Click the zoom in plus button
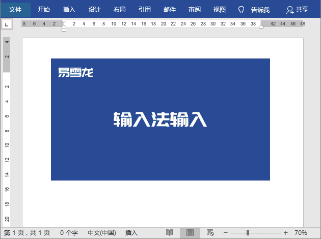The image size is (321, 239). [x=285, y=233]
